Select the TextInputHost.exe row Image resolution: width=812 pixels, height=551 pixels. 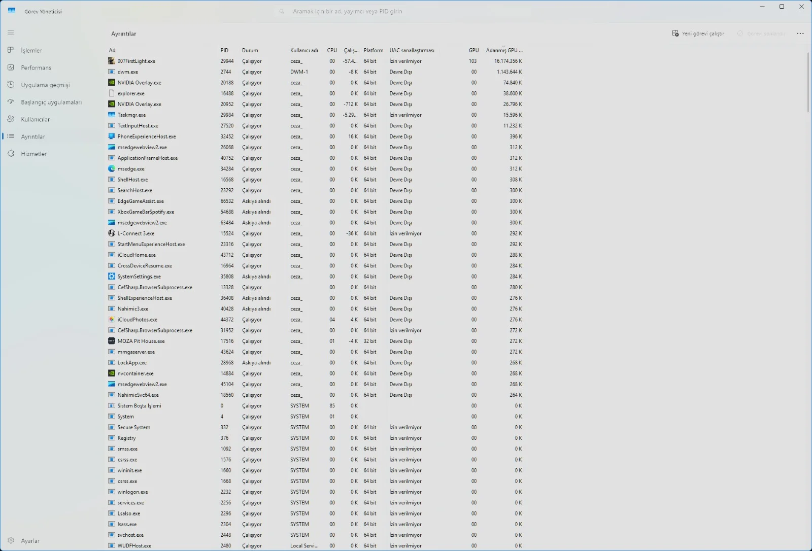316,126
